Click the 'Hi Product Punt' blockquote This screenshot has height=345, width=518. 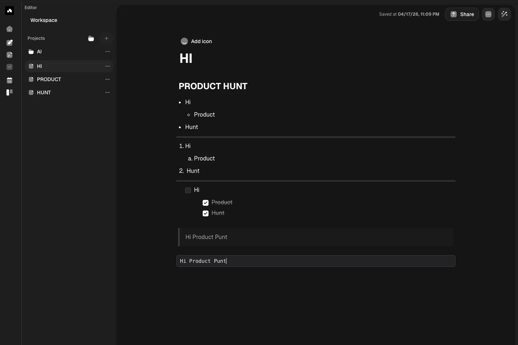point(316,237)
